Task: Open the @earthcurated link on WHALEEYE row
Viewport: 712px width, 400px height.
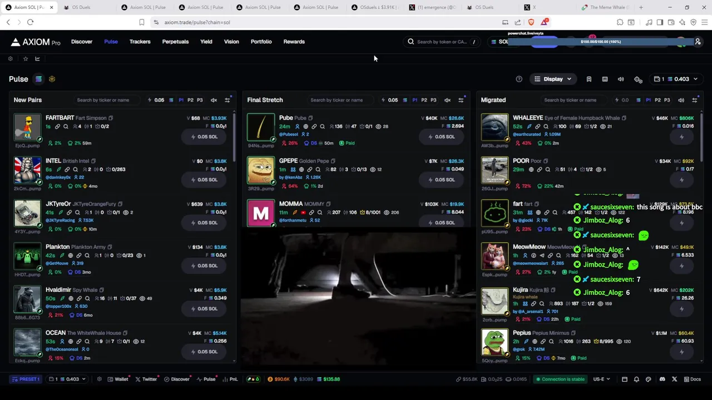Action: (x=527, y=134)
